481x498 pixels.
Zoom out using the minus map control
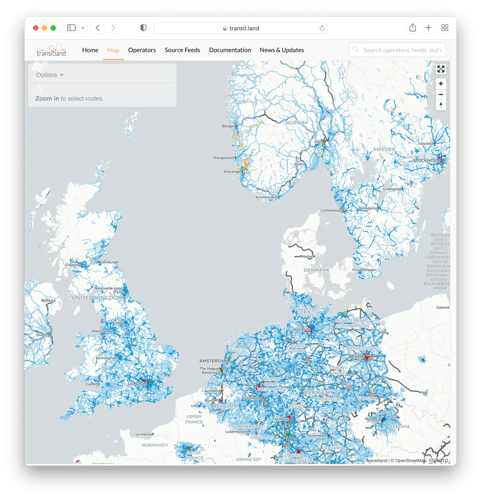[x=441, y=94]
